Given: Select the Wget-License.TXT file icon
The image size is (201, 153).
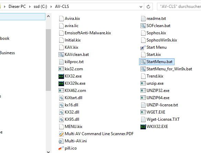Looking at the screenshot, I should (x=143, y=119).
